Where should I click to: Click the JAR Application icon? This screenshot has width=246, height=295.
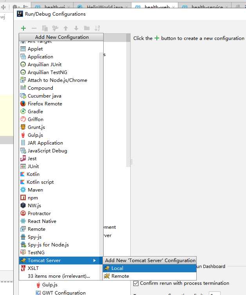point(23,143)
